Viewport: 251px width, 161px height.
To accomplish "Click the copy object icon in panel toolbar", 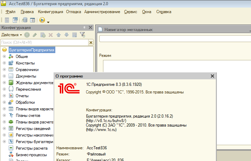I will (x=43, y=35).
